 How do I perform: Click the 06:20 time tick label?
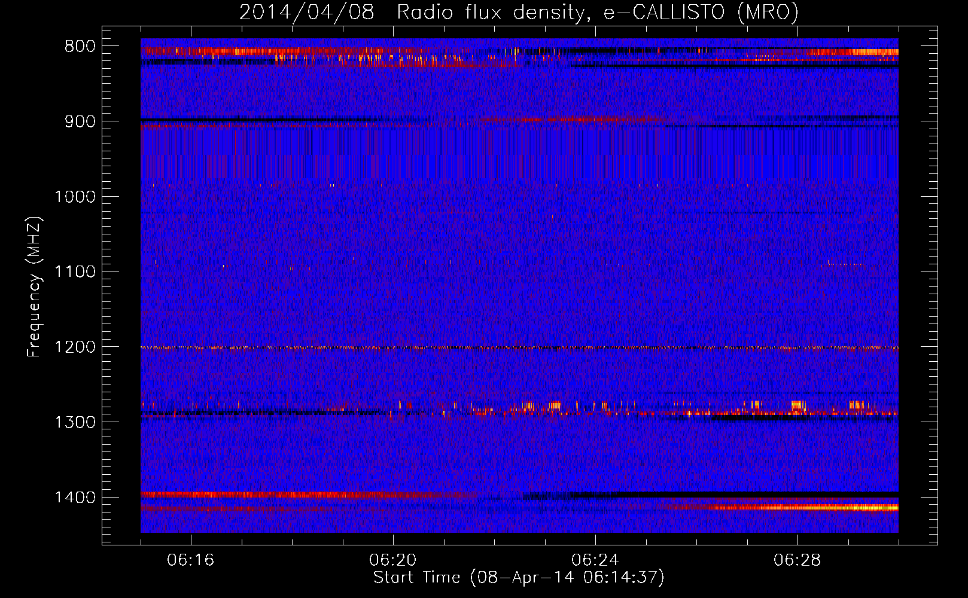(x=393, y=560)
